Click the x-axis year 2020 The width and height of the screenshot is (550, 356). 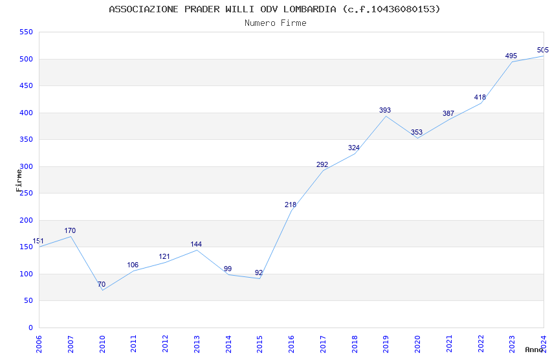click(418, 344)
